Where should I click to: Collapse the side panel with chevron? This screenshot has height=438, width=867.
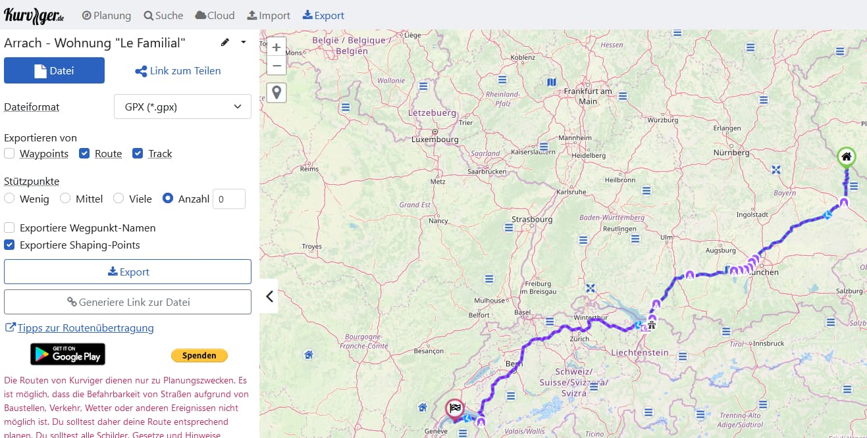pos(269,297)
